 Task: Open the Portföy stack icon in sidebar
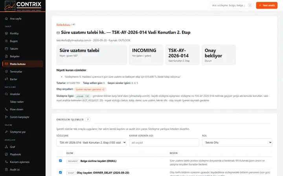point(6,33)
